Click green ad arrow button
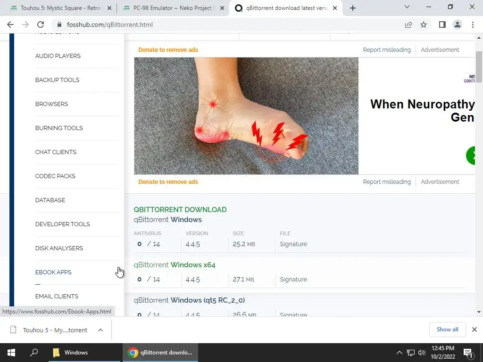 click(x=471, y=156)
